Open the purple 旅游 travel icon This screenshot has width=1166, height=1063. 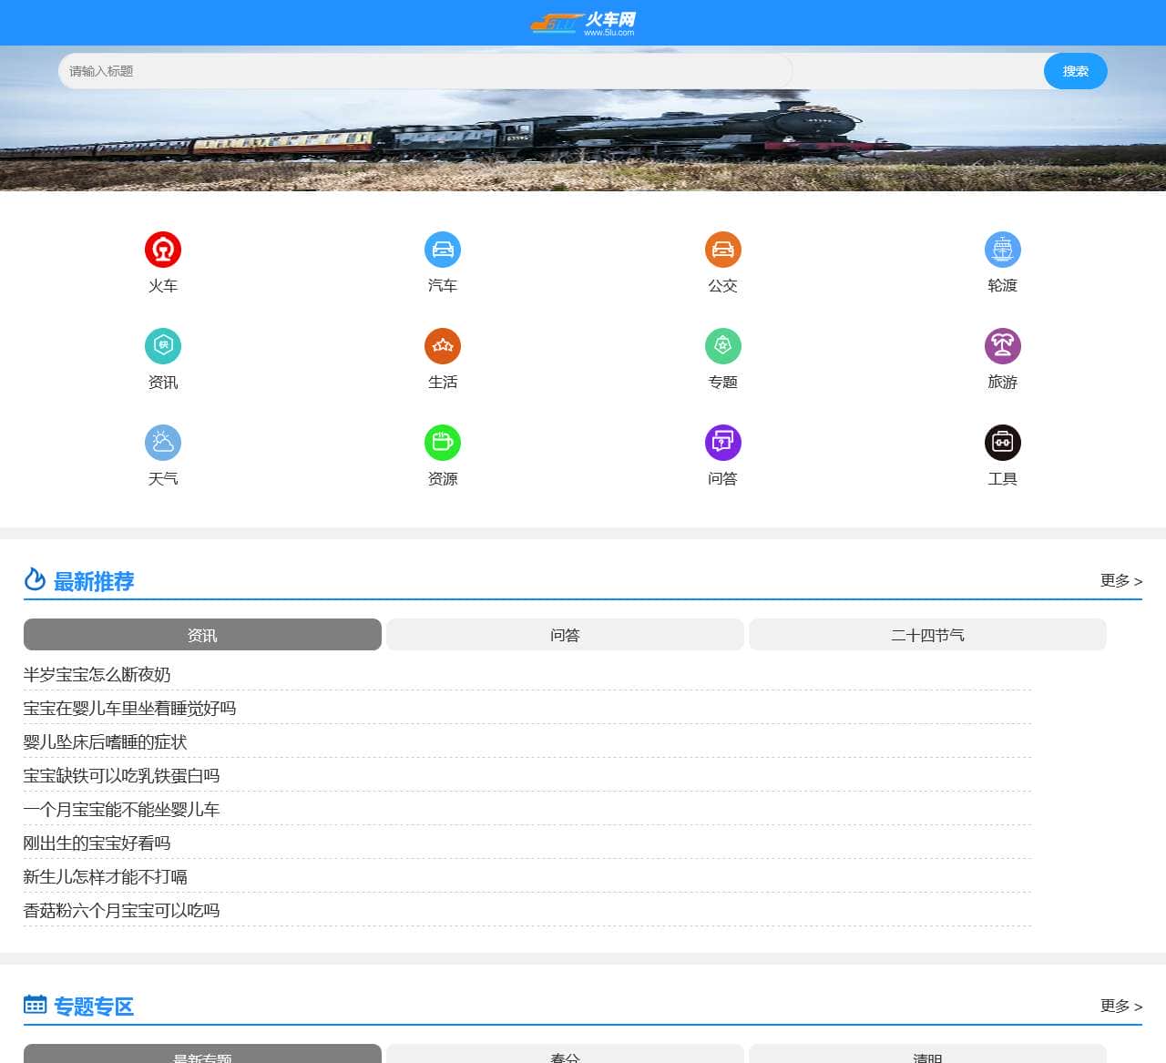pyautogui.click(x=1003, y=346)
